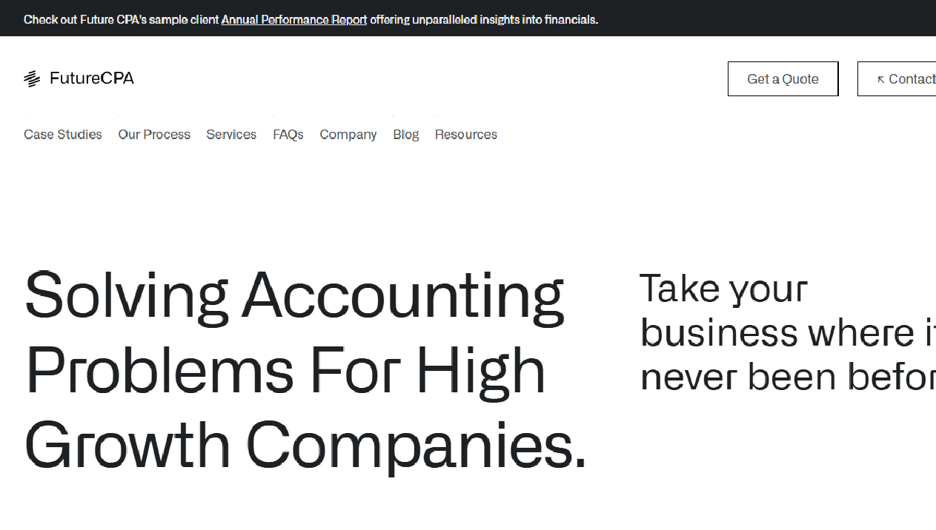The height and width of the screenshot is (530, 936).
Task: Go to Our Process in navigation
Action: tap(154, 135)
